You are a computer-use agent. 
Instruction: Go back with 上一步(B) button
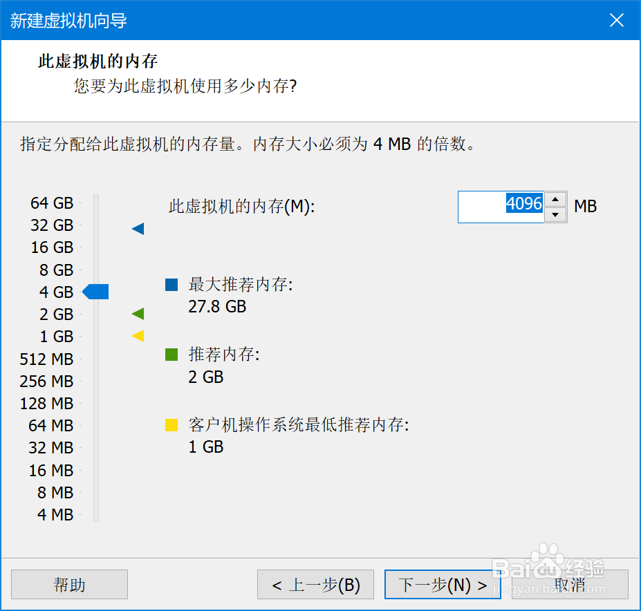click(x=315, y=585)
